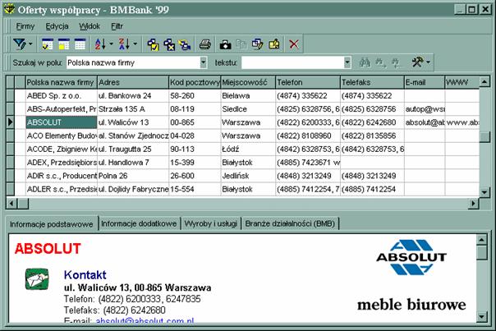Click the table's scroll up arrow

click(485, 81)
